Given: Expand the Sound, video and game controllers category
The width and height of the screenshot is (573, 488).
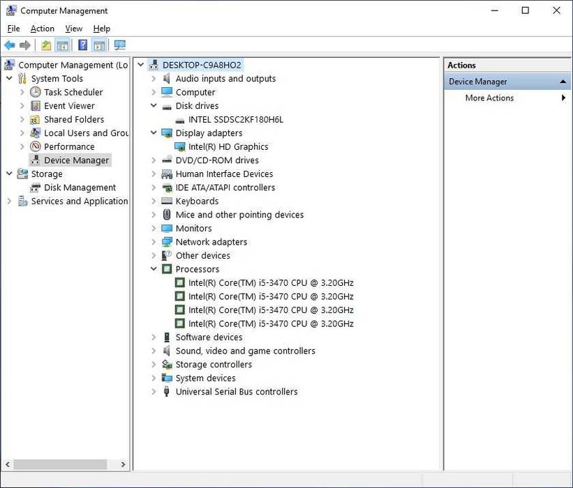Looking at the screenshot, I should (x=154, y=351).
